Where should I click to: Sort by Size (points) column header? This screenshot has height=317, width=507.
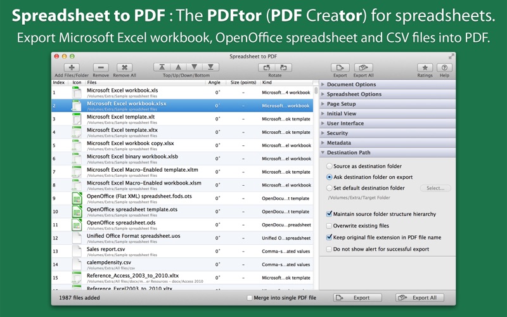point(243,82)
